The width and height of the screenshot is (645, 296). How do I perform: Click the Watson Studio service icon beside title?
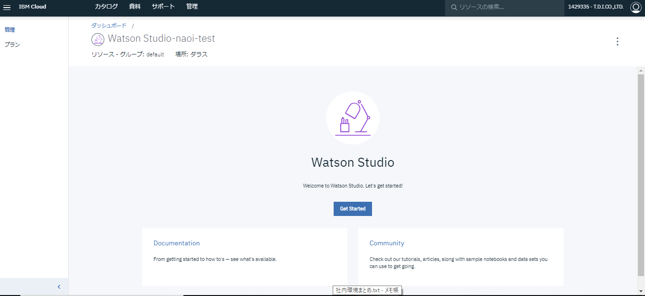[98, 39]
